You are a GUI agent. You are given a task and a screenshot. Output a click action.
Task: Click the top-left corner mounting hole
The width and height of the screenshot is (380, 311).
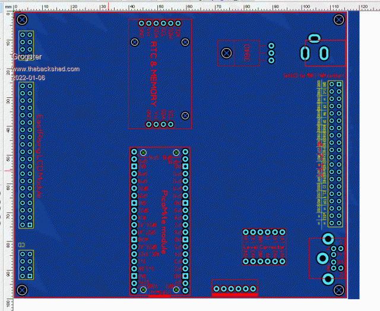[22, 20]
